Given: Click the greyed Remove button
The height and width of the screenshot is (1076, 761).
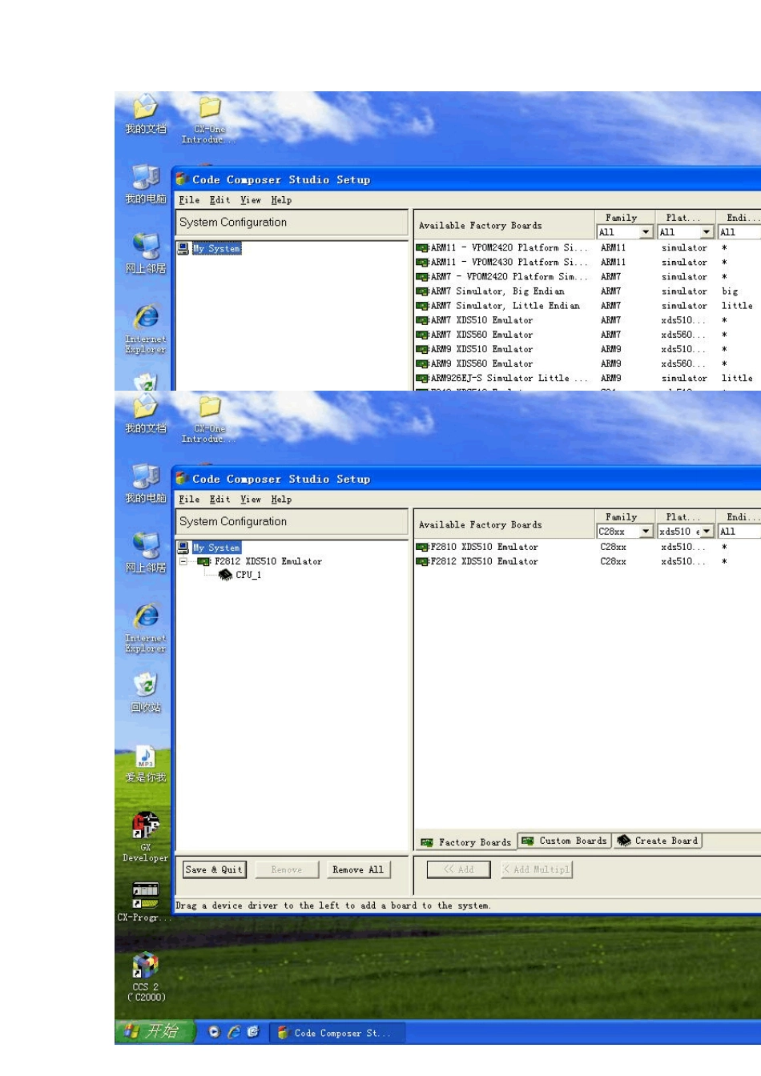Looking at the screenshot, I should (x=287, y=869).
